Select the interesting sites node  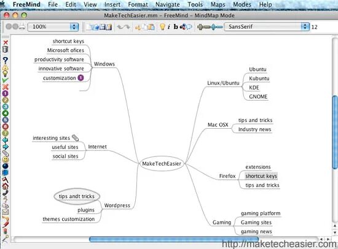click(55, 138)
